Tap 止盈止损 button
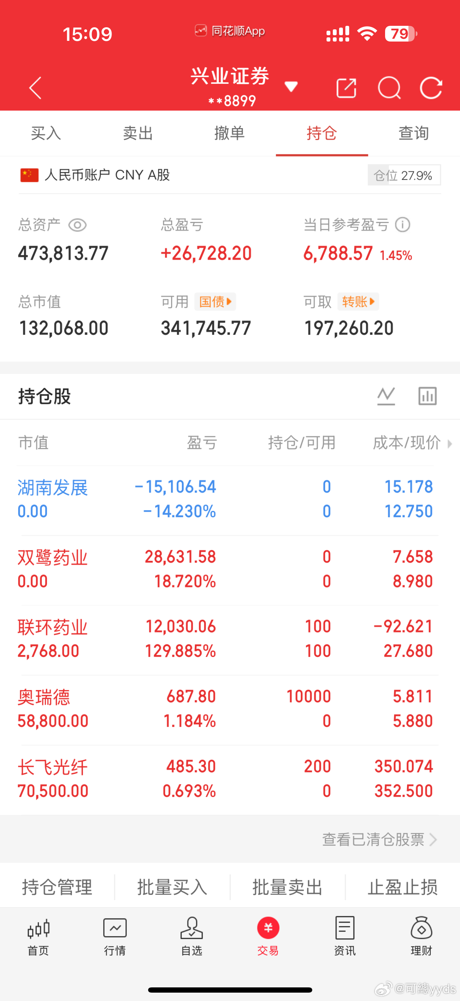 coord(402,887)
